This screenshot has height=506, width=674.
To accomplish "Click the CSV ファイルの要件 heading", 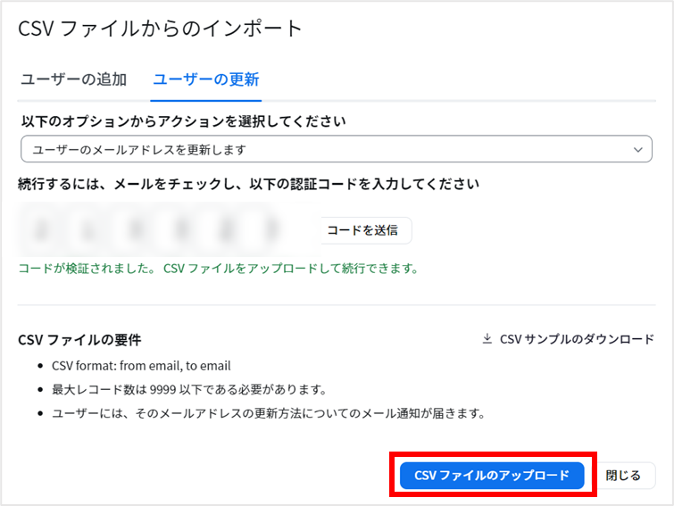I will tap(79, 340).
